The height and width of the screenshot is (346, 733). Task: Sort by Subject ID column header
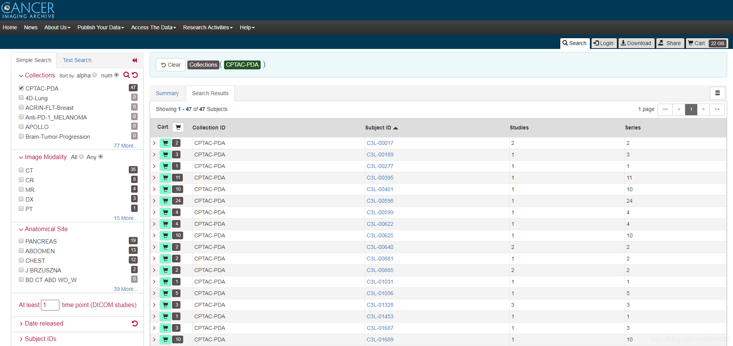click(381, 128)
